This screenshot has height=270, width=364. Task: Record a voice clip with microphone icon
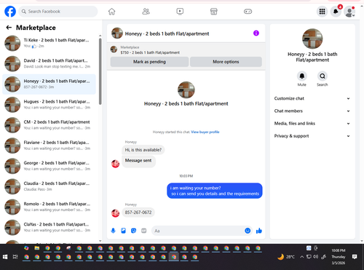[x=113, y=231]
